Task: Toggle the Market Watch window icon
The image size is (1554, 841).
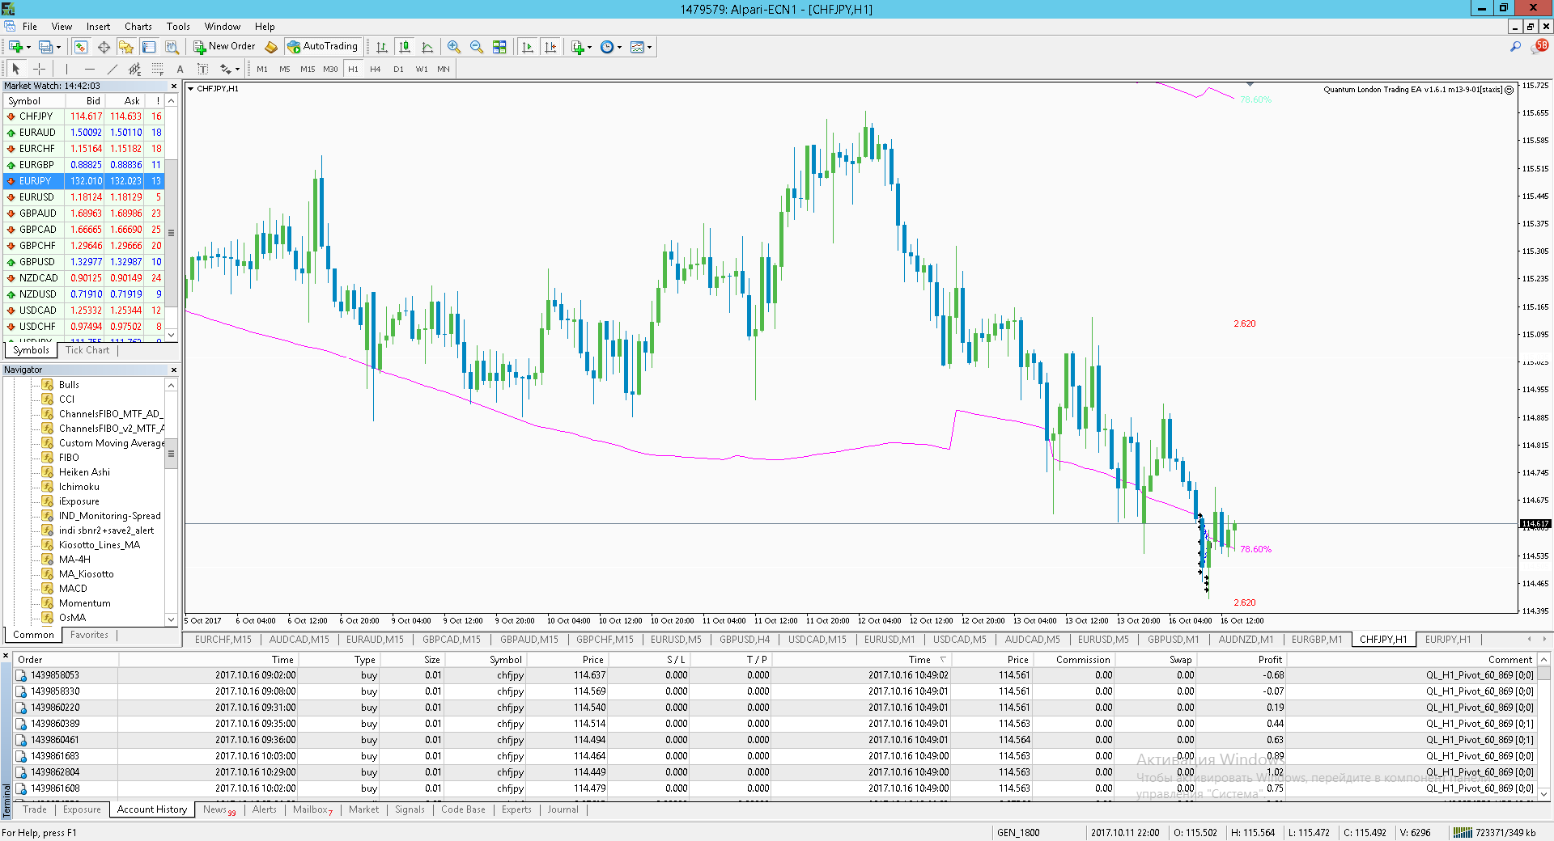Action: [81, 47]
